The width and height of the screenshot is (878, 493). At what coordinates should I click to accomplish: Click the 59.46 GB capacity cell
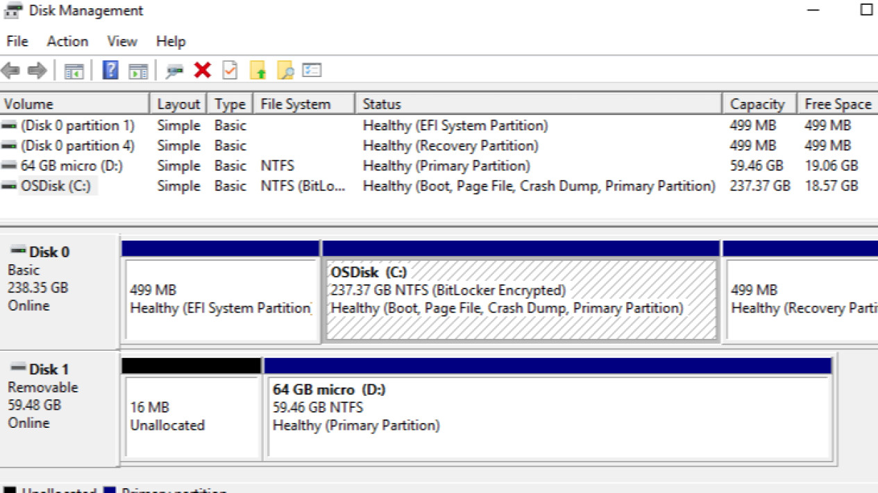pos(757,166)
